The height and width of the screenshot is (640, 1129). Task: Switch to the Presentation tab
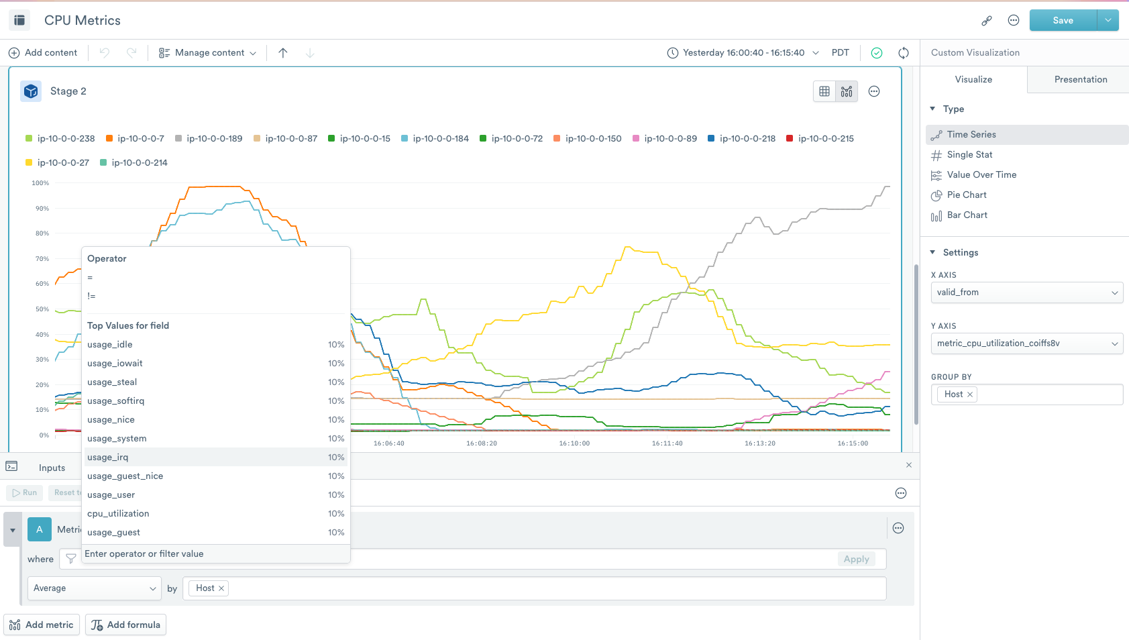[1080, 79]
